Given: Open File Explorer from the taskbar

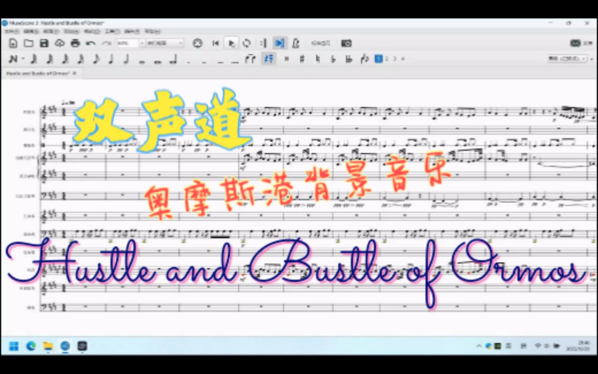Looking at the screenshot, I should [48, 346].
